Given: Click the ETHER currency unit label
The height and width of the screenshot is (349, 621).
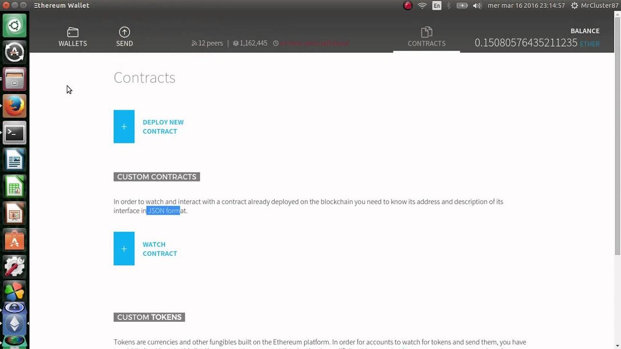Looking at the screenshot, I should point(590,44).
